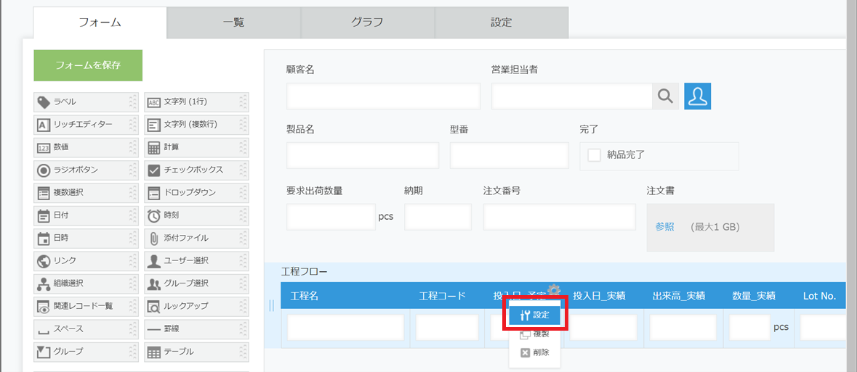Choose the 添付ファイル paperclip icon

(x=154, y=238)
